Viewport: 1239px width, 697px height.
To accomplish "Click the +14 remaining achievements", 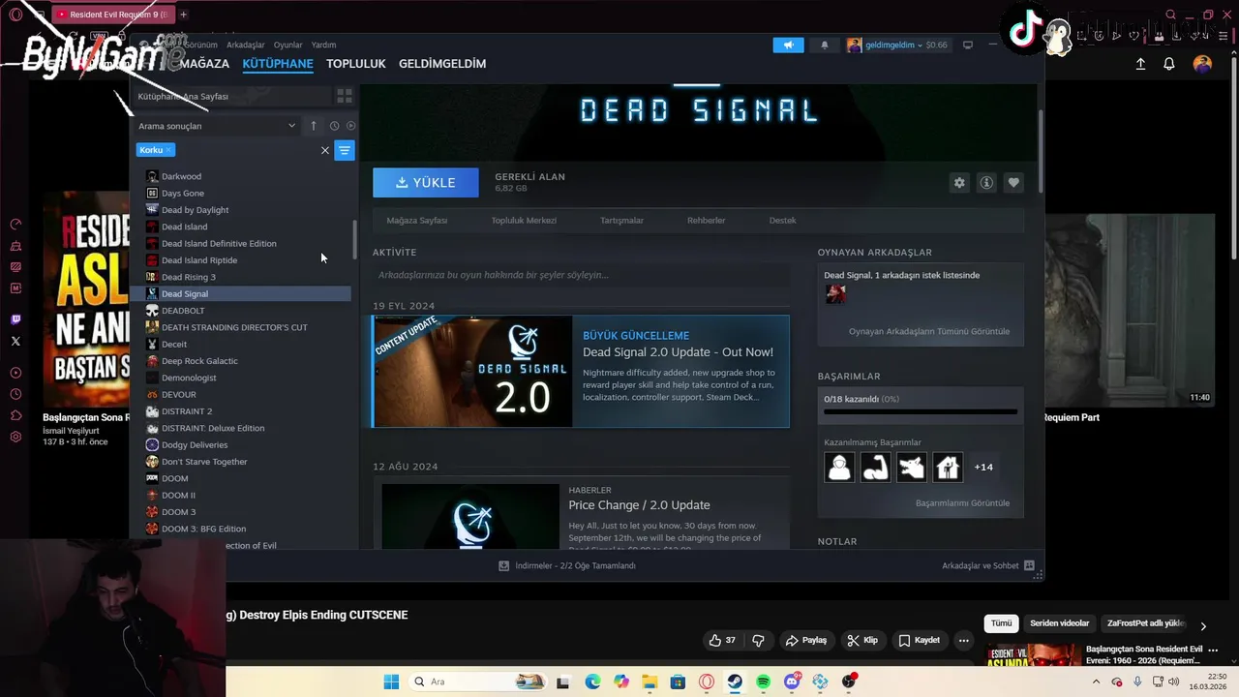I will tap(983, 467).
